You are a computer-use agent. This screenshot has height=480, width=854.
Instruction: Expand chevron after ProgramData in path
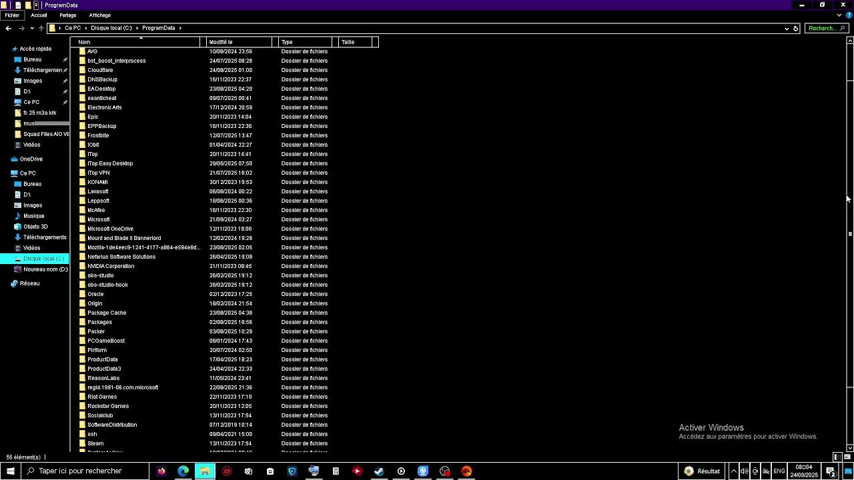[180, 28]
